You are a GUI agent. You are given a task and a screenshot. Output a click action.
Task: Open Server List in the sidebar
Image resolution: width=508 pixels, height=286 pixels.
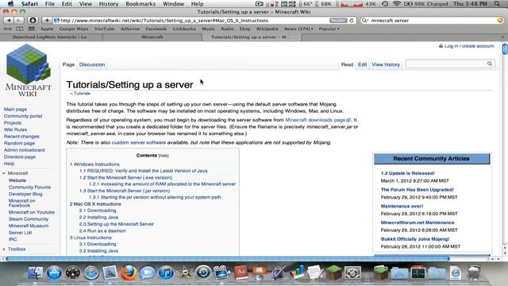pyautogui.click(x=20, y=233)
